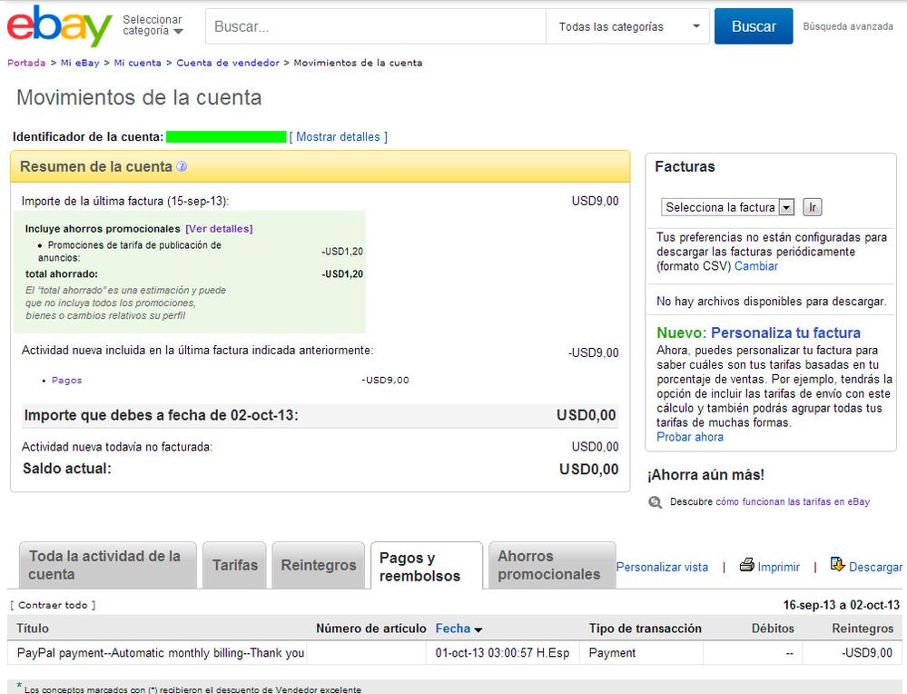Open the Ahorros promocionales tab
Image resolution: width=907 pixels, height=694 pixels.
[552, 565]
